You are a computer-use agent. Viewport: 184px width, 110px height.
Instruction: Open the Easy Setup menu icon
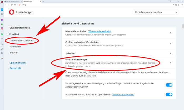(x=182, y=5)
